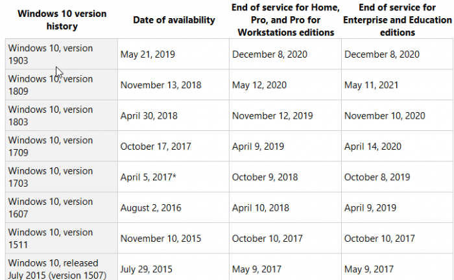Select the Windows 10, version 1803 cell
Viewport: 454px width, 280px height.
tap(51, 115)
